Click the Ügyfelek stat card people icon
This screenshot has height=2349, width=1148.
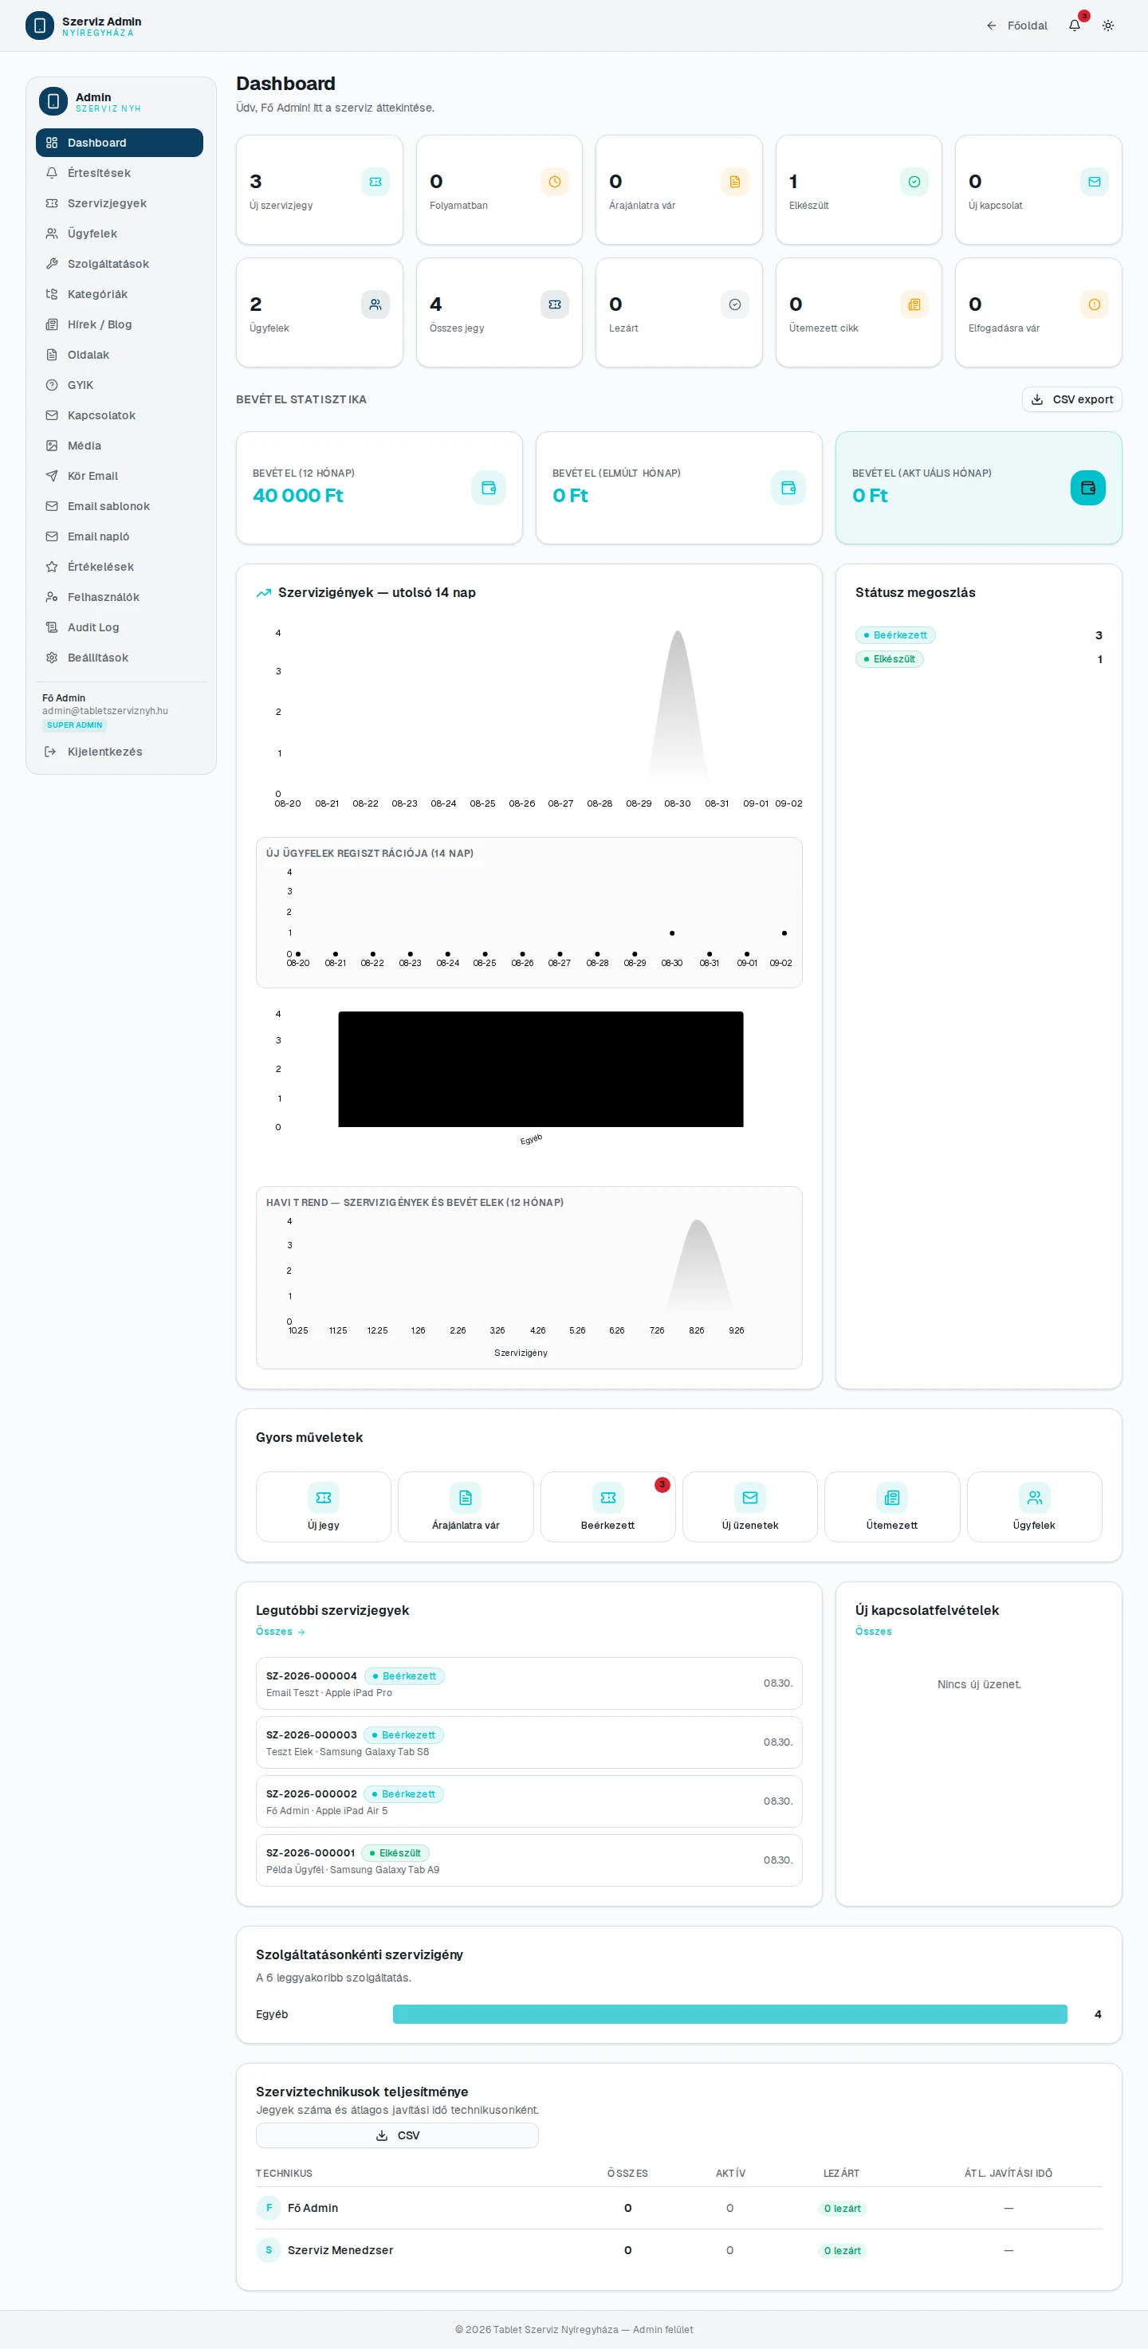click(375, 304)
